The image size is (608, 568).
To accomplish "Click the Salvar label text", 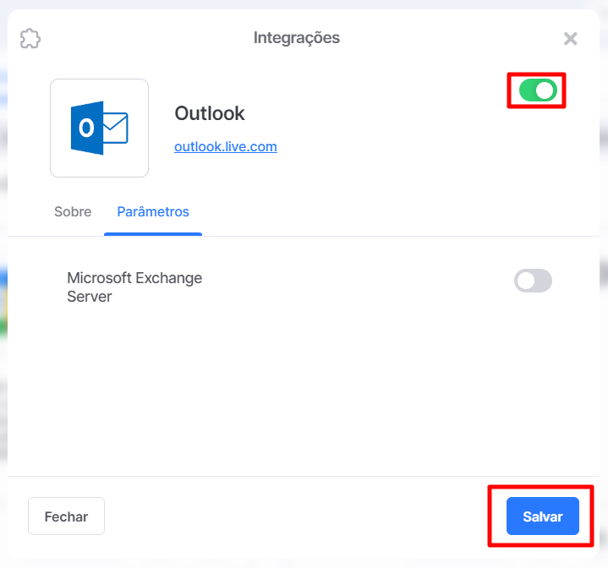I will click(x=543, y=516).
